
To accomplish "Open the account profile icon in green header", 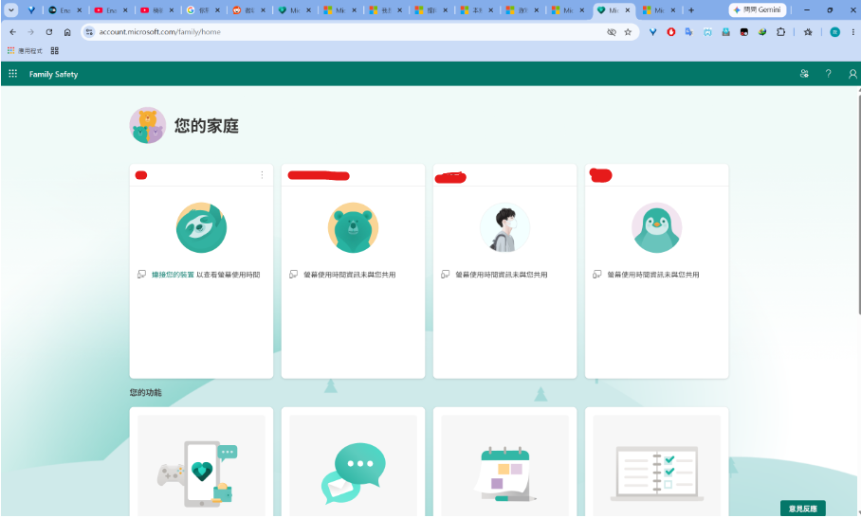I will click(x=852, y=74).
